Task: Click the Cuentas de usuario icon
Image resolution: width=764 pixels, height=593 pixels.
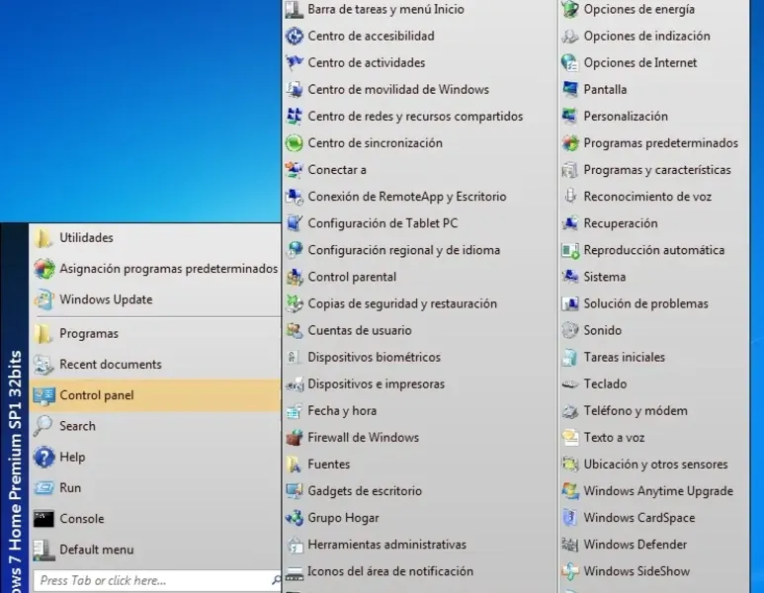Action: [295, 330]
